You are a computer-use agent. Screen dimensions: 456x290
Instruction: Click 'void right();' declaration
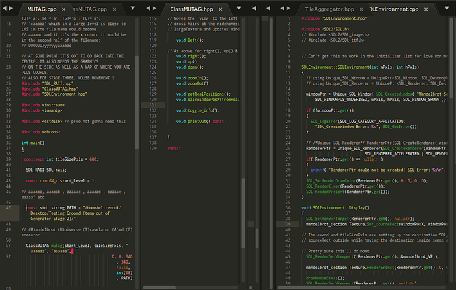coord(191,56)
